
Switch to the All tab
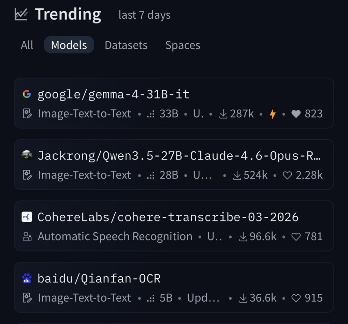[x=27, y=45]
